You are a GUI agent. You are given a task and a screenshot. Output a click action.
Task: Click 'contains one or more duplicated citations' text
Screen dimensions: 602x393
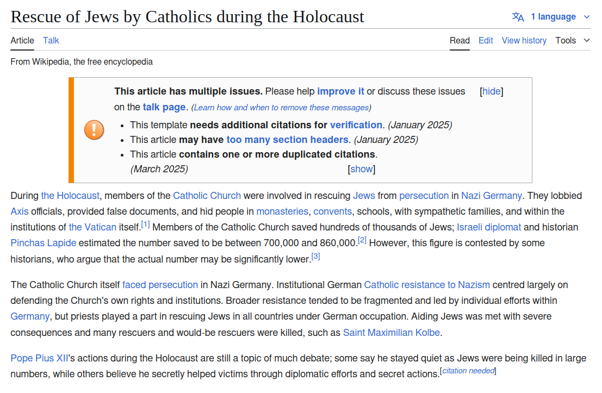[x=277, y=154]
